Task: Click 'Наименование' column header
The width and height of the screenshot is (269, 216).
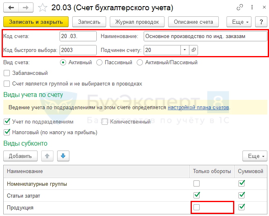Action: point(97,171)
